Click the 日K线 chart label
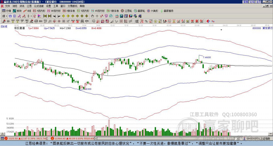273x146 pixels. (x=4, y=27)
